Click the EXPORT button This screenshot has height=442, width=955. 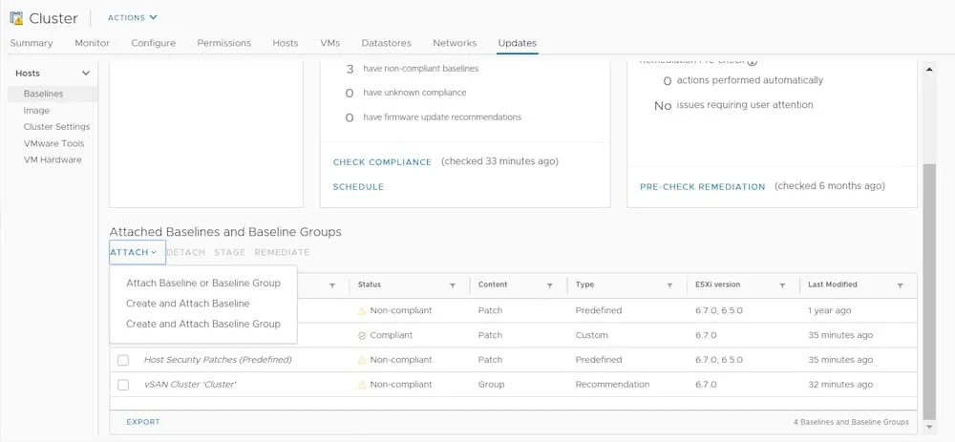click(x=143, y=422)
